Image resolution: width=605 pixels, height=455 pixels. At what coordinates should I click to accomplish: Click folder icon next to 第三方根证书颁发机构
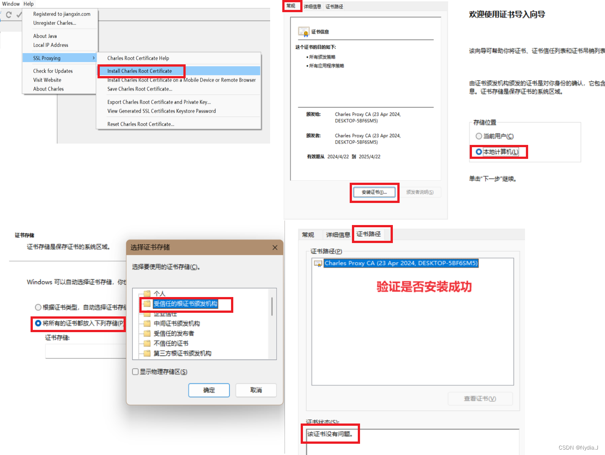147,353
